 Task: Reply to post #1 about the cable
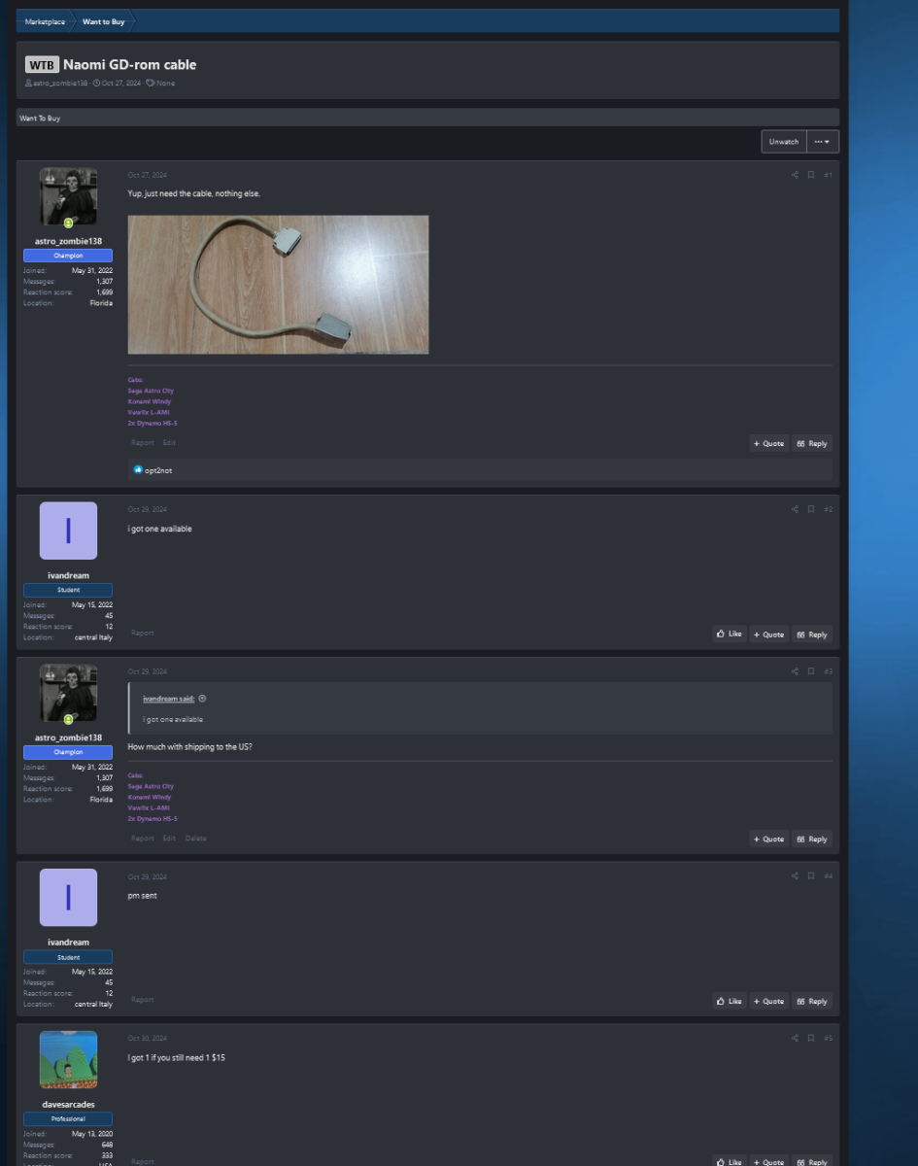812,443
